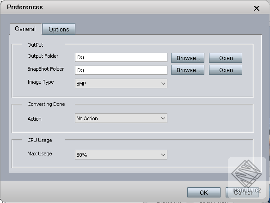The image size is (270, 203).
Task: Open the Output Folder location
Action: click(x=226, y=58)
